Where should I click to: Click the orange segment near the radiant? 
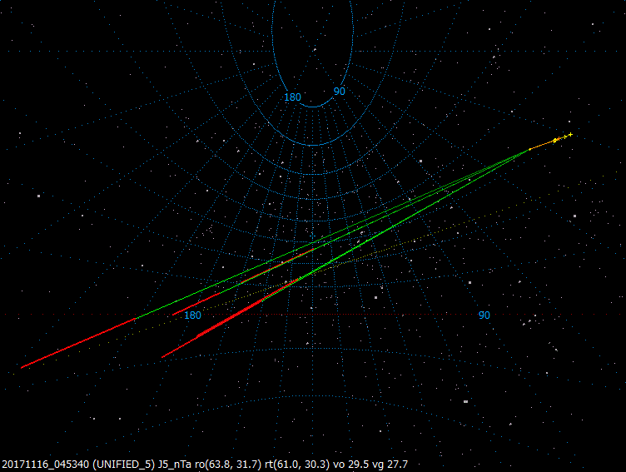tap(542, 145)
